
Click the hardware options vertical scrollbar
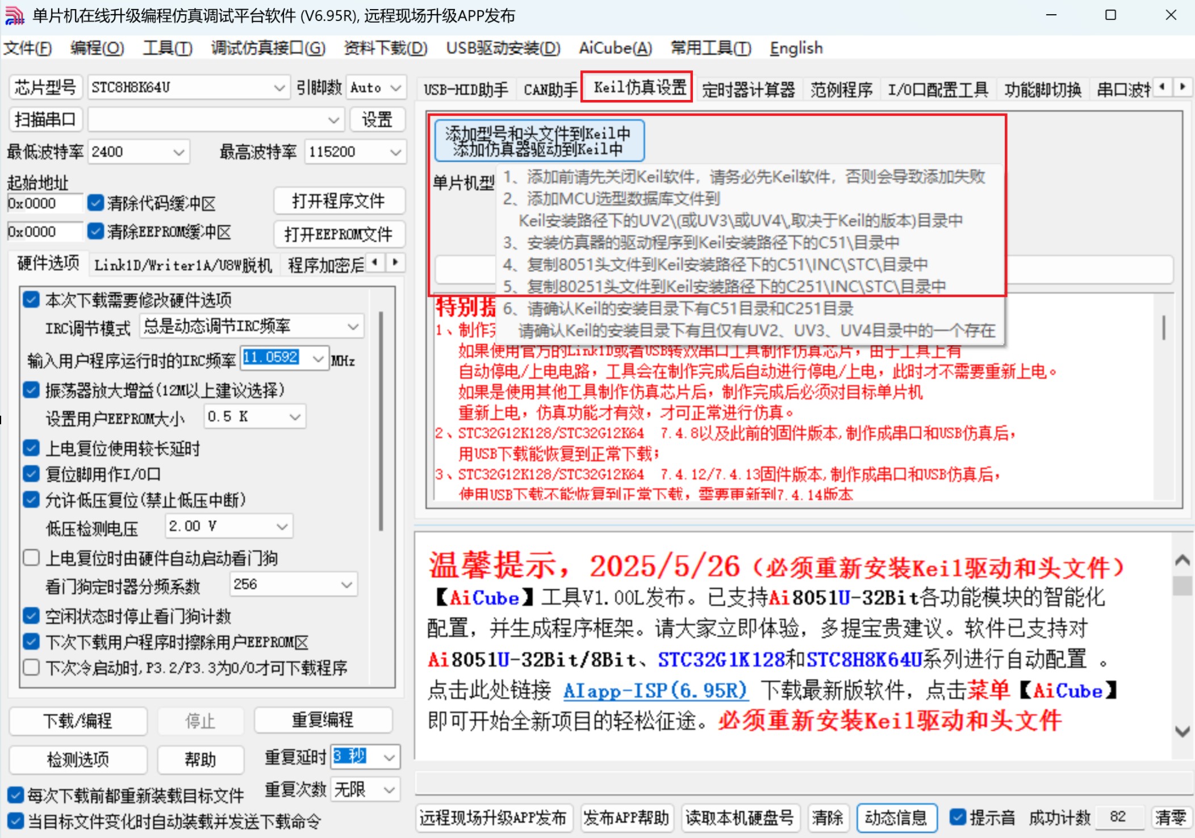(x=381, y=421)
